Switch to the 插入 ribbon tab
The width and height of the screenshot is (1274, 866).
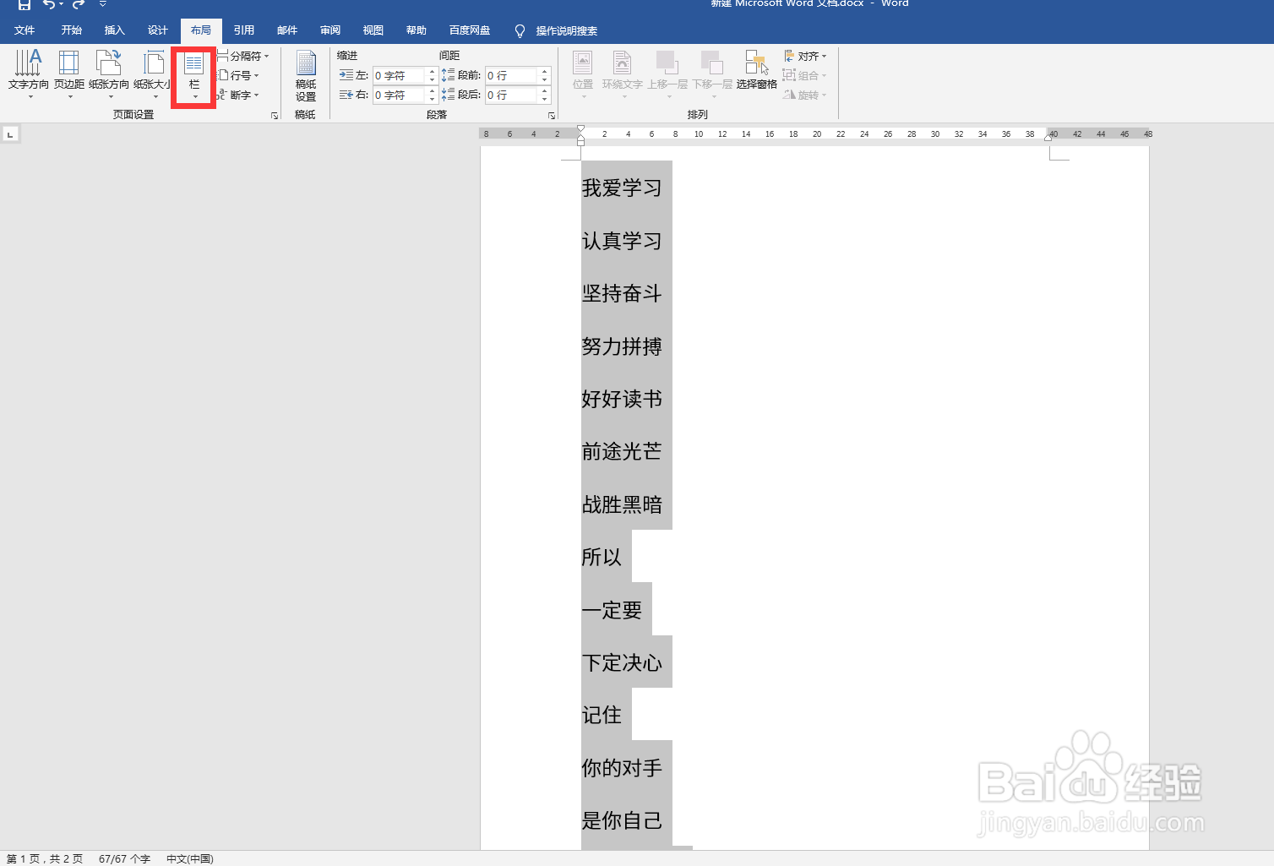pos(114,30)
